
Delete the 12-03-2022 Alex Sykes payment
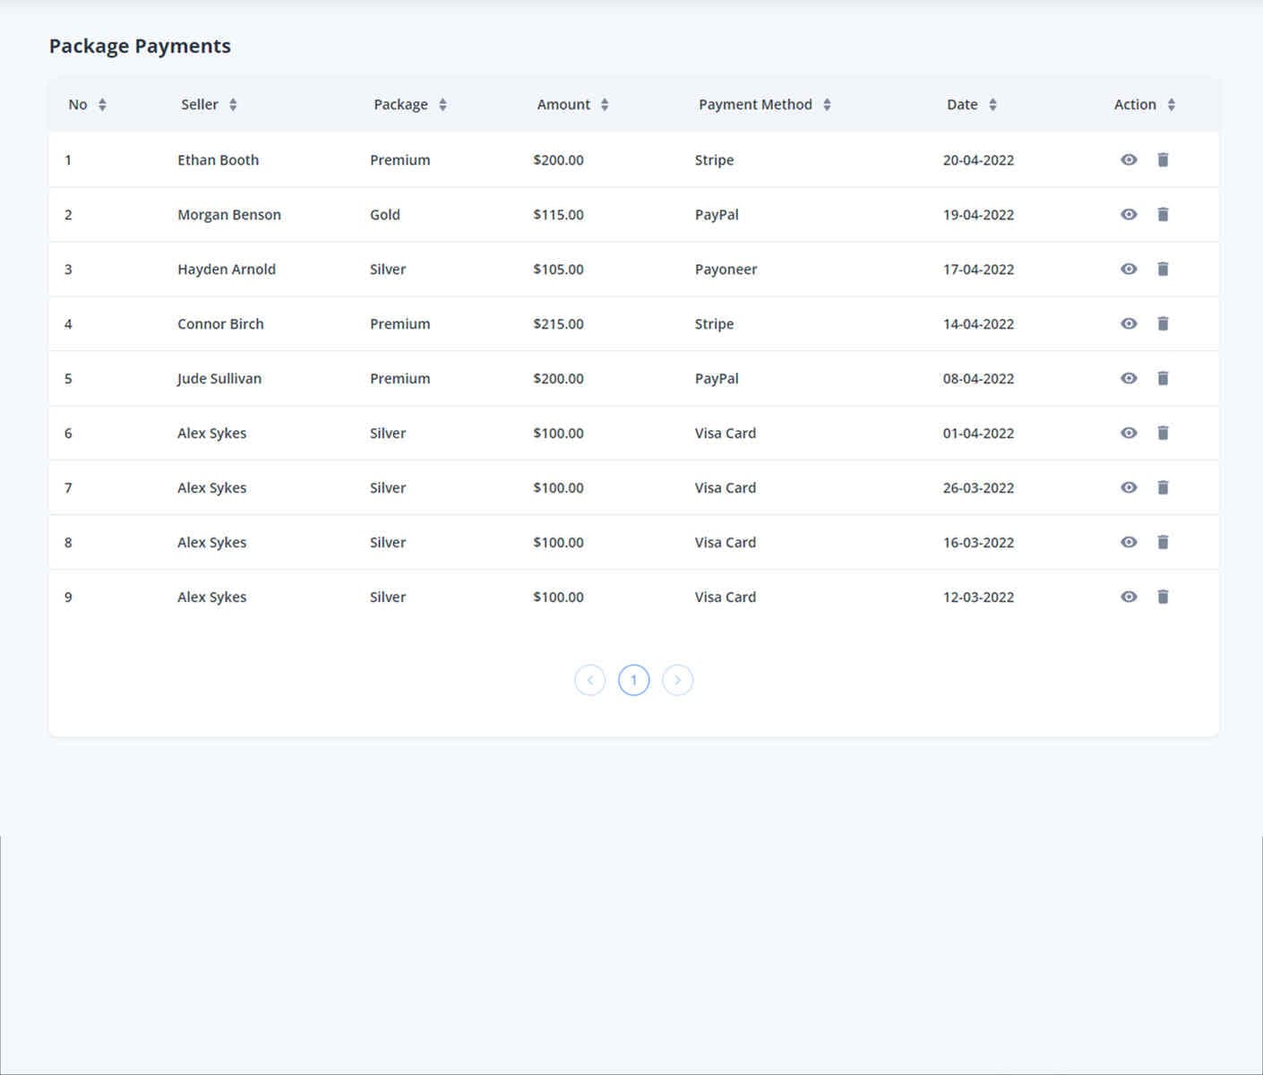(1163, 597)
